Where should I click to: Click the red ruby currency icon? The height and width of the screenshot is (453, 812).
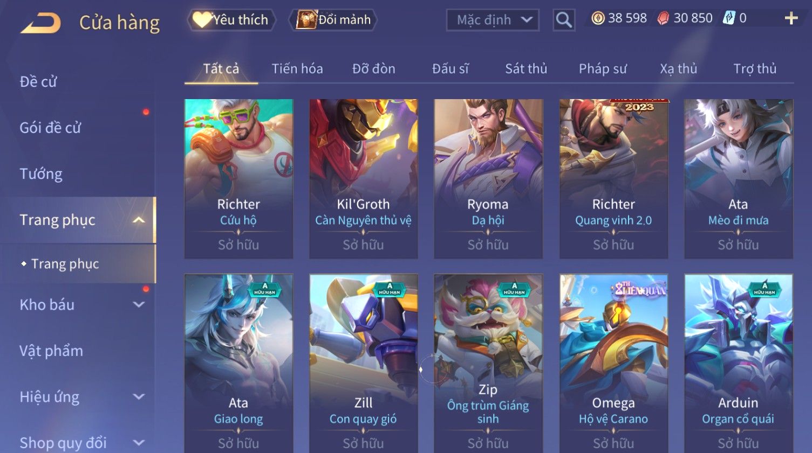(663, 18)
